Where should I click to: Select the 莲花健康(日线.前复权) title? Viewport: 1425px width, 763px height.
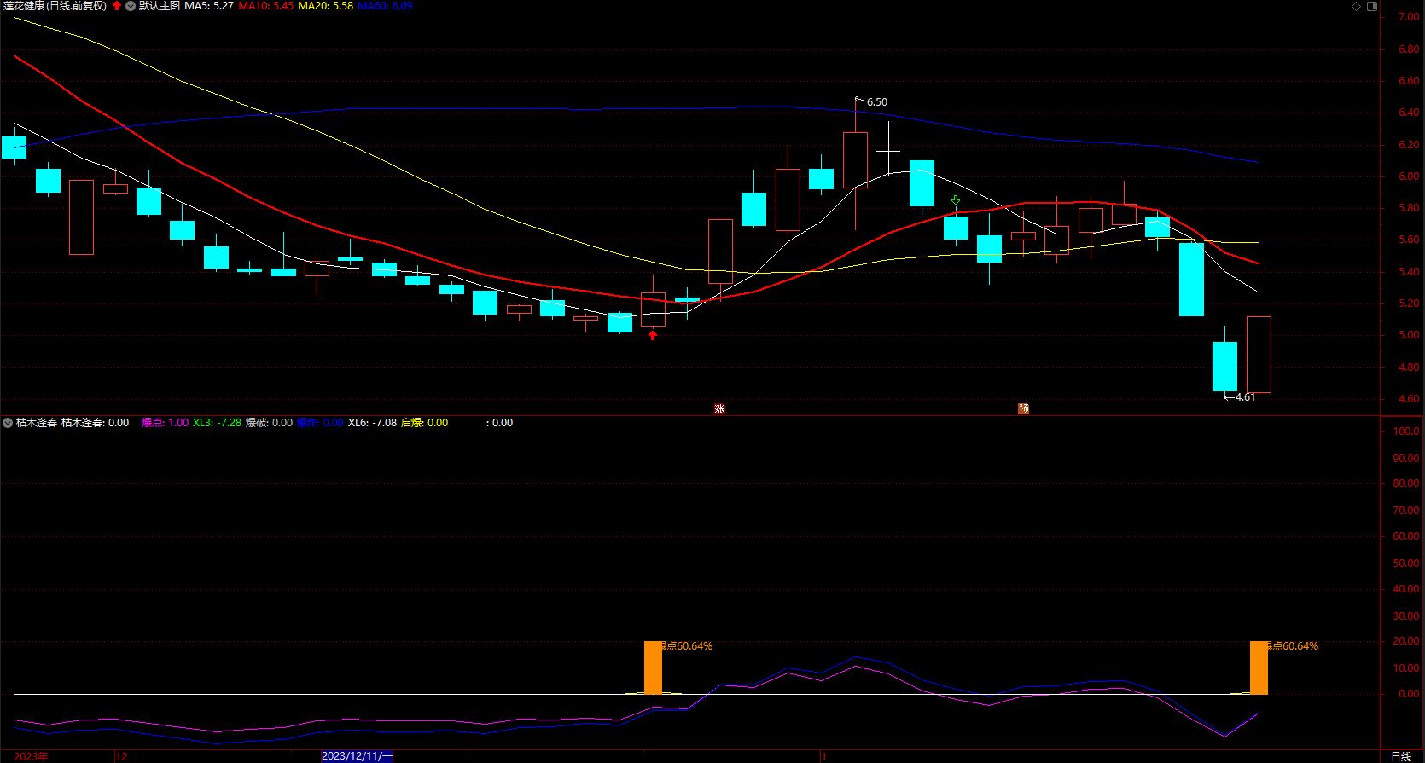click(x=55, y=6)
